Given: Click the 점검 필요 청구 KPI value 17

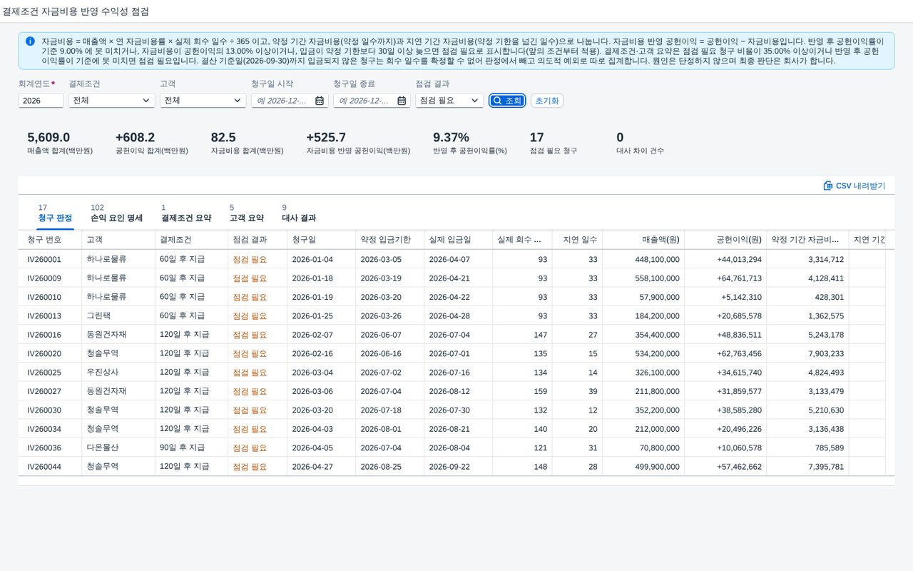Looking at the screenshot, I should pos(536,138).
